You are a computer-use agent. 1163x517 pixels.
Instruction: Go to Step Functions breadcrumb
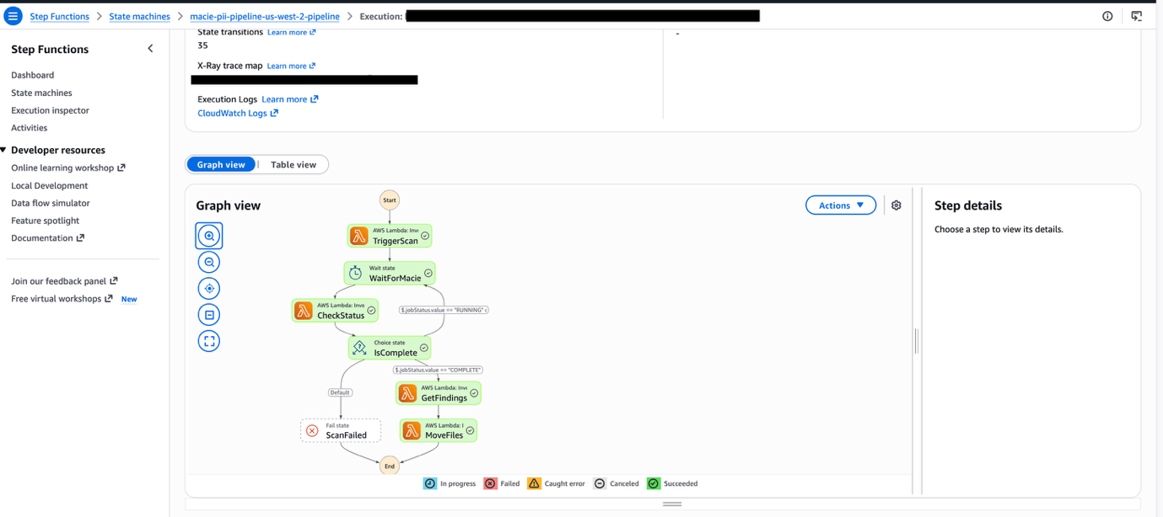coord(59,16)
